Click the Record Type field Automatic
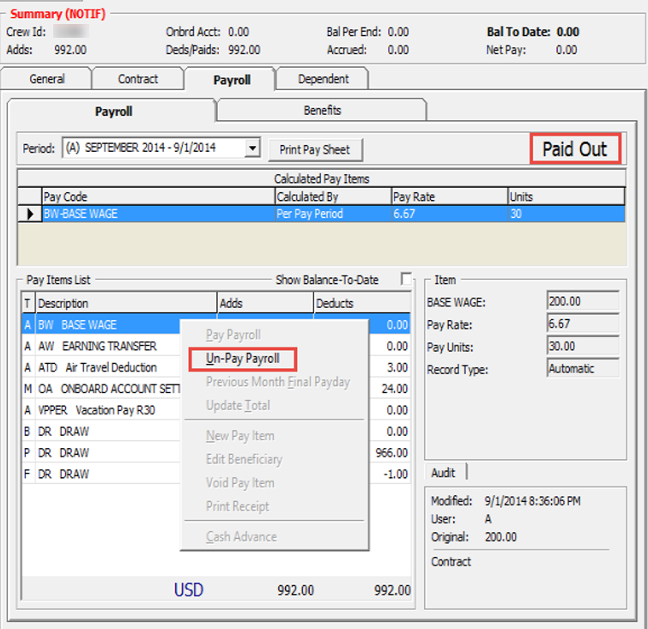The width and height of the screenshot is (648, 629). point(583,368)
